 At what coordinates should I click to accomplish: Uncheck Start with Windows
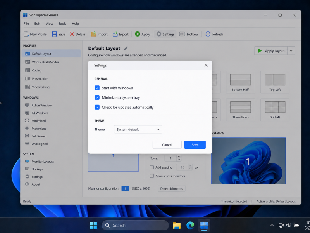(x=97, y=88)
